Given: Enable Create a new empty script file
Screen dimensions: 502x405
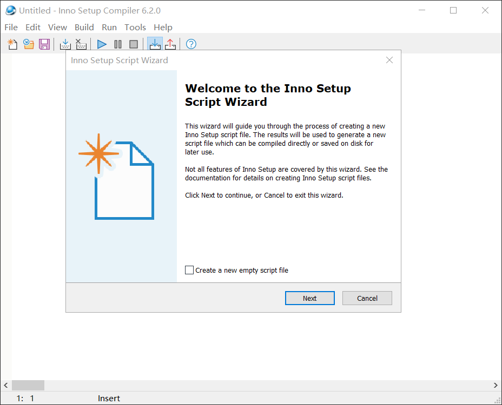Looking at the screenshot, I should tap(189, 270).
